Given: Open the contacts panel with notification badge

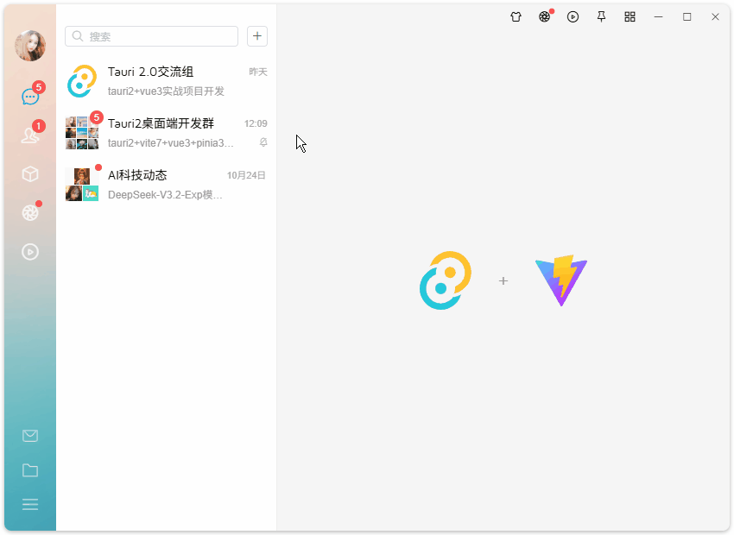Looking at the screenshot, I should [30, 135].
